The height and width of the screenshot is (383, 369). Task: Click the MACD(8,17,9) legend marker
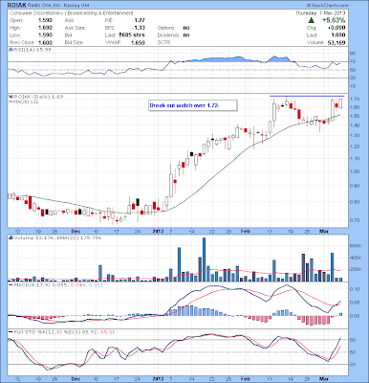click(11, 284)
